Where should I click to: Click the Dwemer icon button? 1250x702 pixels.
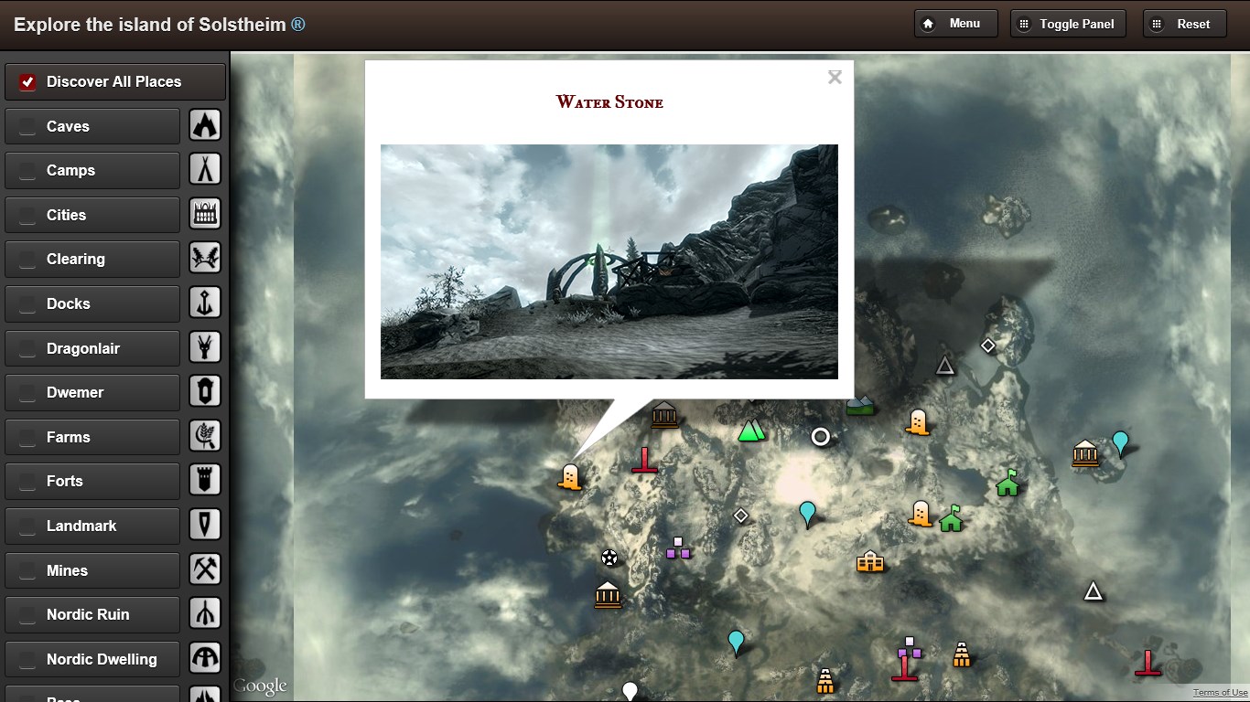click(x=205, y=391)
